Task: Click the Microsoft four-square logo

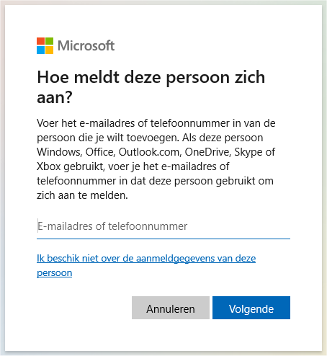Action: (45, 45)
